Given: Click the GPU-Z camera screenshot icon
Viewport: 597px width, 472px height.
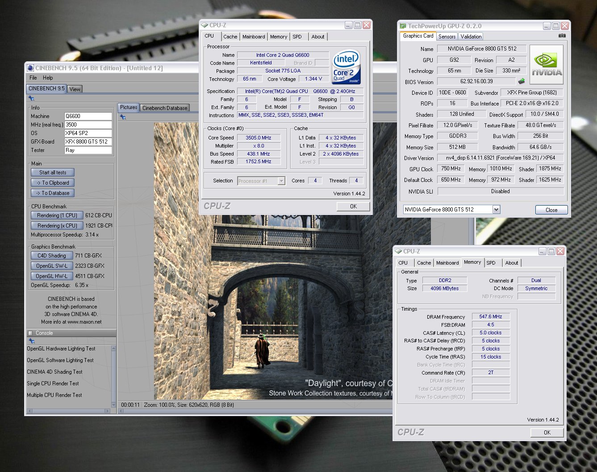Looking at the screenshot, I should (x=562, y=36).
